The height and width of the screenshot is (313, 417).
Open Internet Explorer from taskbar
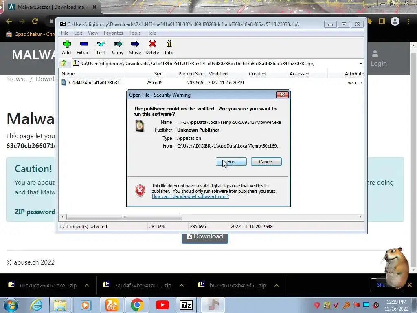click(36, 305)
